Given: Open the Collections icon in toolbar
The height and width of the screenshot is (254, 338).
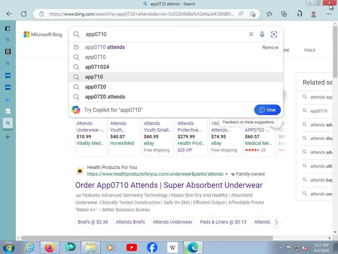Looking at the screenshot, I should tap(284, 14).
